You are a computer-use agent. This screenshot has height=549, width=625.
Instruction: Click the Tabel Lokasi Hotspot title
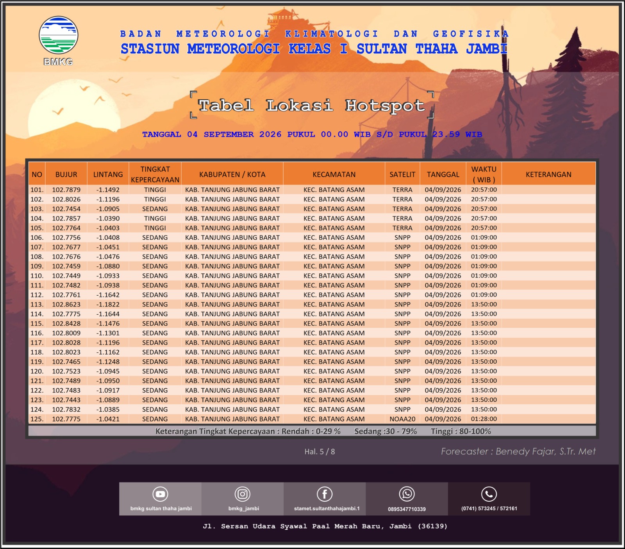tap(312, 106)
